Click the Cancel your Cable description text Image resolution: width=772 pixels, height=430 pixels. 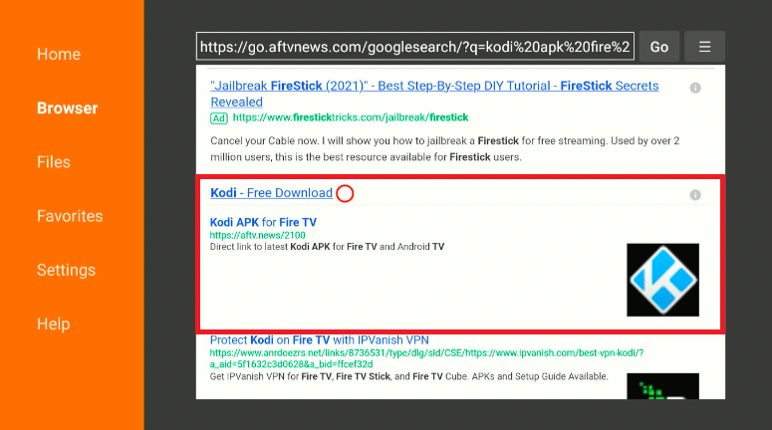[x=444, y=149]
